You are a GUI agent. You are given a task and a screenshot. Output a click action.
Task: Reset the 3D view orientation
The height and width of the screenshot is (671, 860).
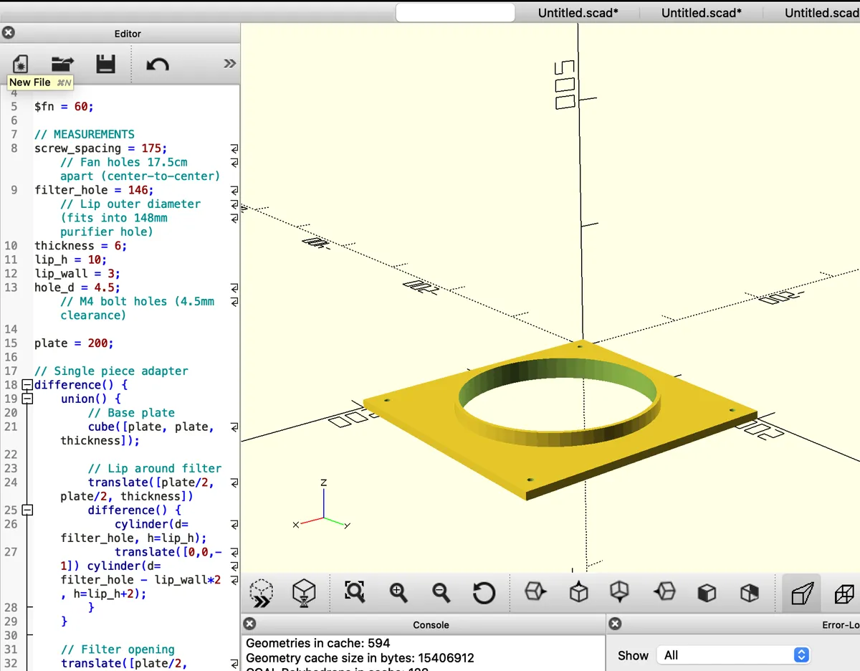pos(484,593)
